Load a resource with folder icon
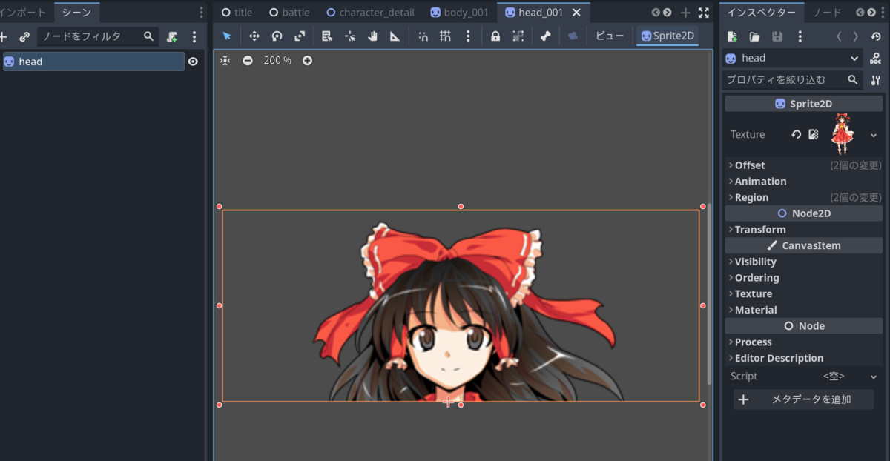The image size is (890, 461). (754, 36)
